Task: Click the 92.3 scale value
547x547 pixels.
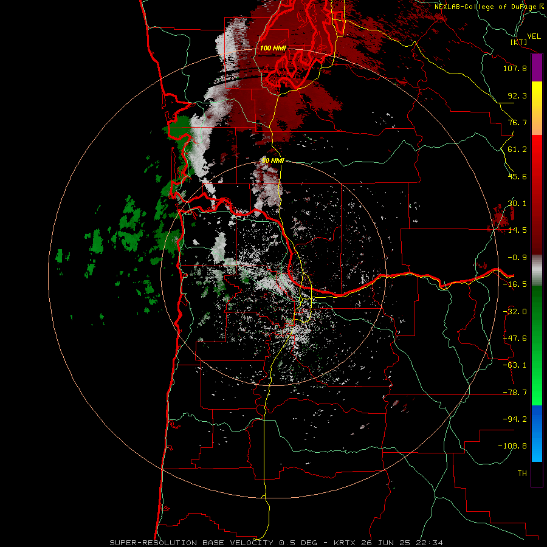Action: (x=517, y=95)
